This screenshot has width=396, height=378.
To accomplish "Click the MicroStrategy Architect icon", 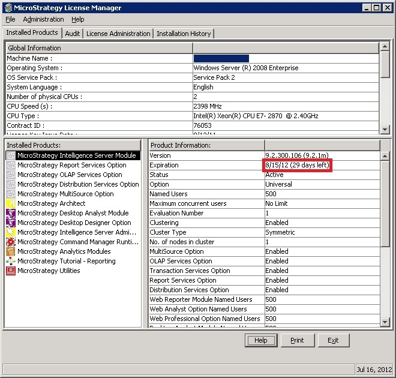I will click(11, 203).
